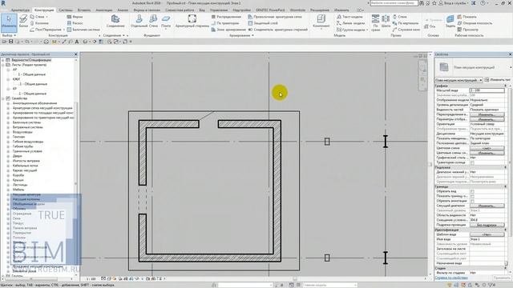The image size is (513, 288).
Task: Open the Архитектура ribbon tab
Action: tap(20, 10)
